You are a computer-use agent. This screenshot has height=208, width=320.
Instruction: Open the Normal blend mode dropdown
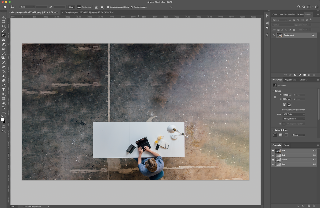283,25
